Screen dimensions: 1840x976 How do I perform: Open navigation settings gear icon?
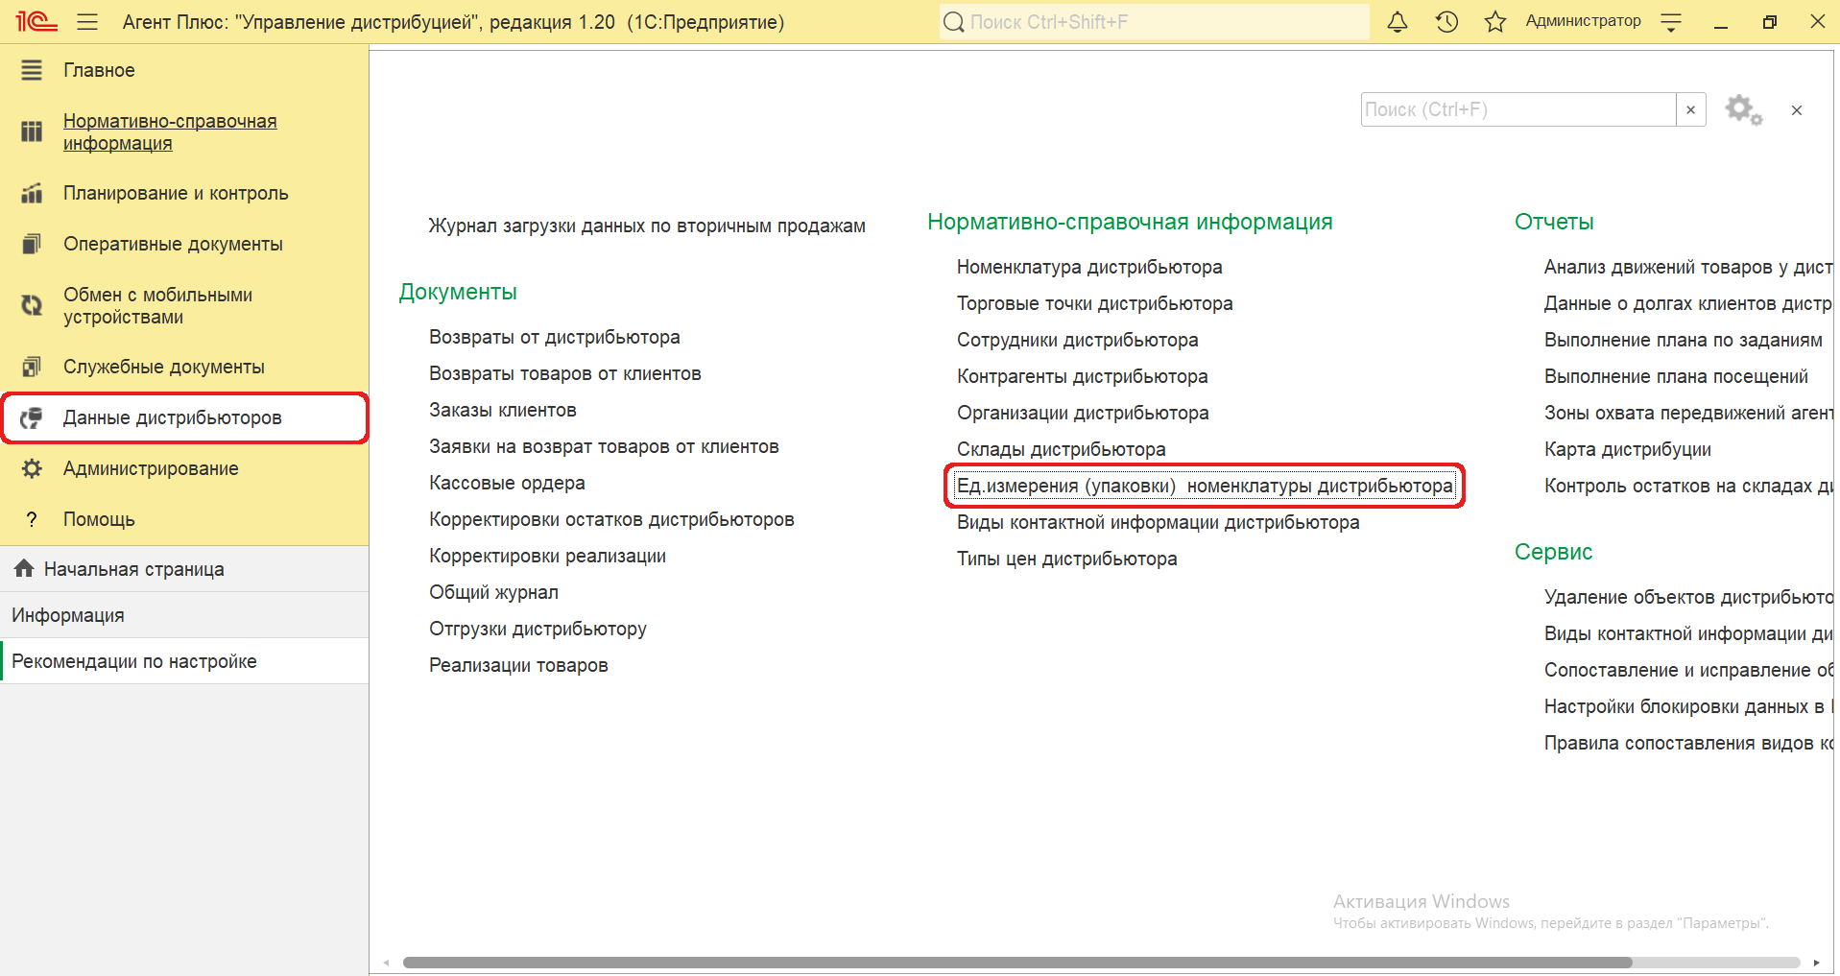click(1743, 109)
